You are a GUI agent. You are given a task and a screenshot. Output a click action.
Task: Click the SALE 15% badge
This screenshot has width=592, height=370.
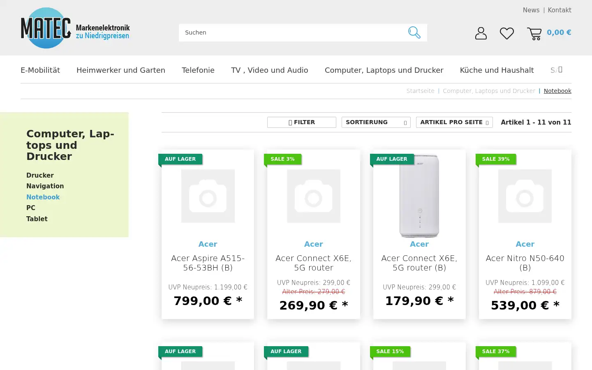coord(390,351)
